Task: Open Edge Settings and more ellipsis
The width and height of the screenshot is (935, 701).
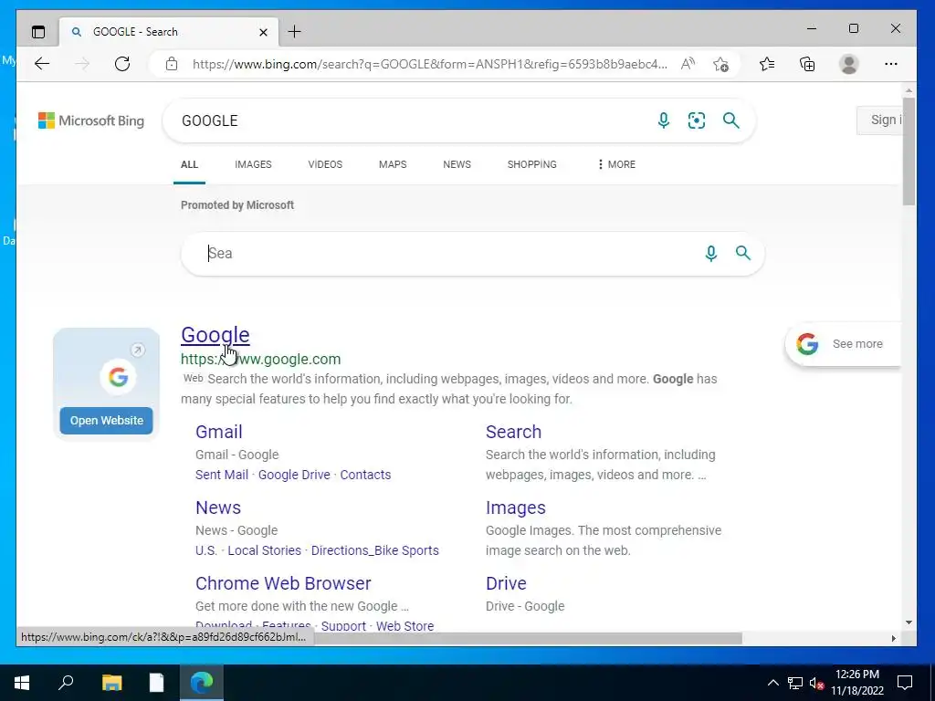Action: pos(891,64)
